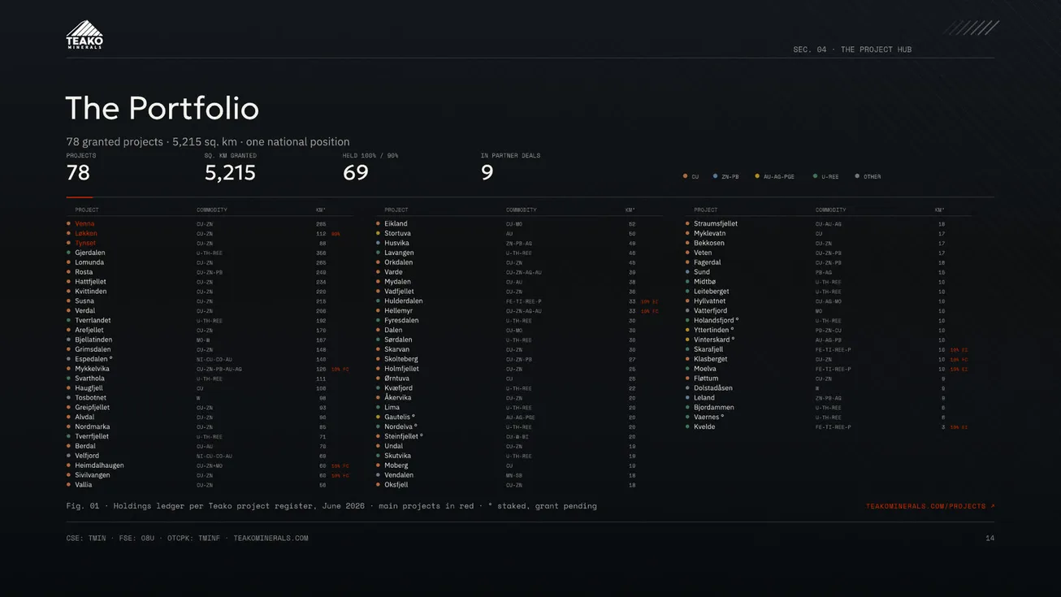
Task: Click the Fyresdalen project name
Action: tap(401, 321)
